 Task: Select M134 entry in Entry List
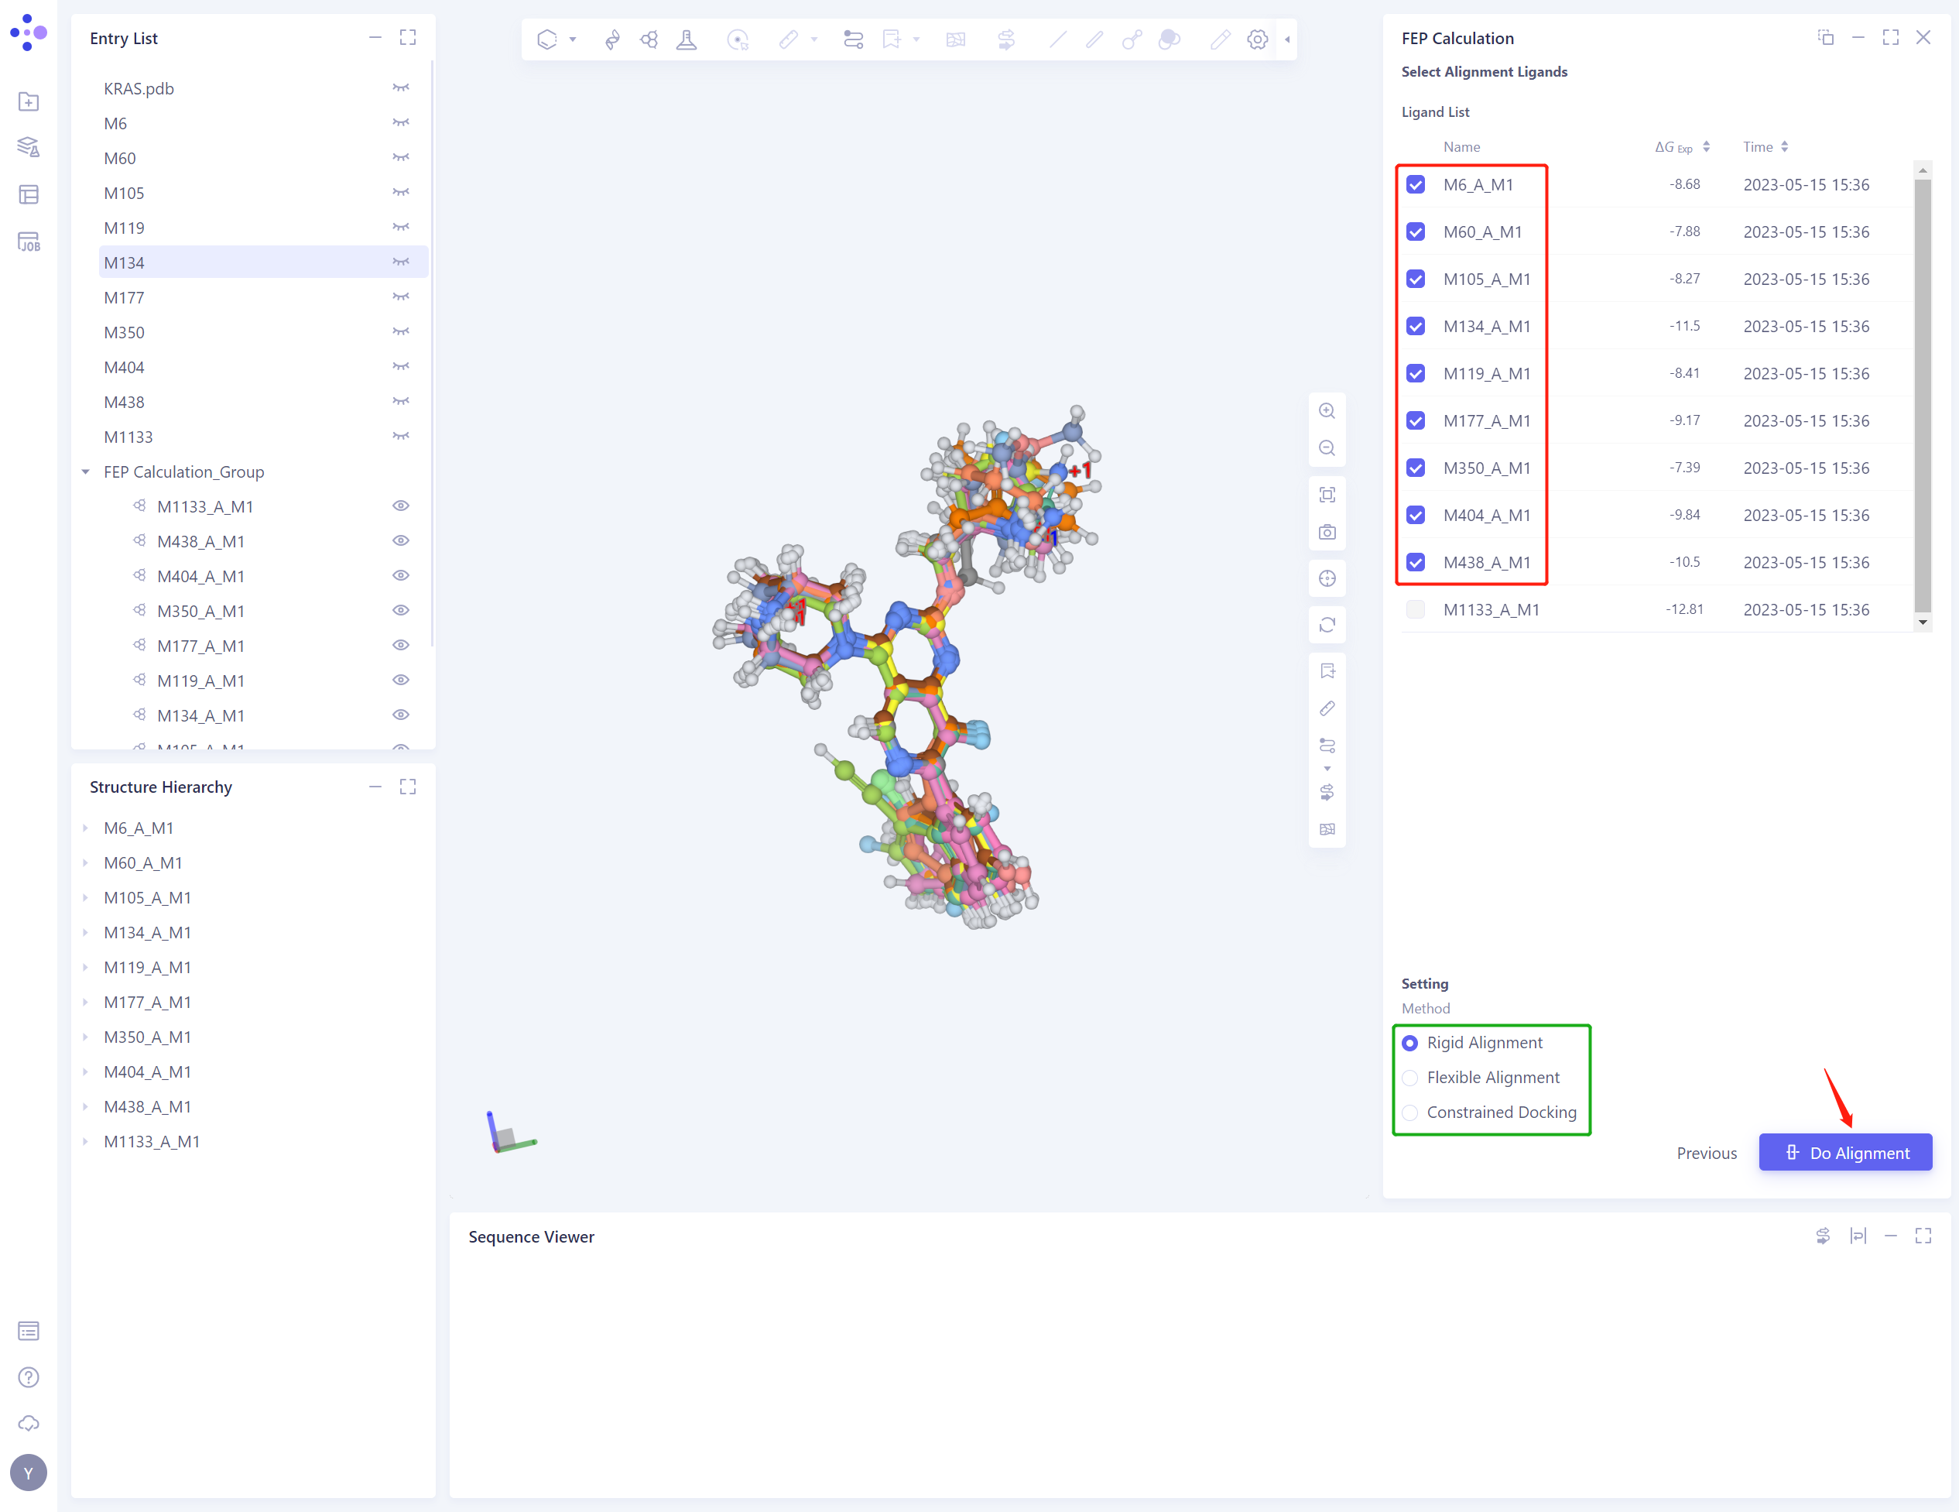coord(263,262)
